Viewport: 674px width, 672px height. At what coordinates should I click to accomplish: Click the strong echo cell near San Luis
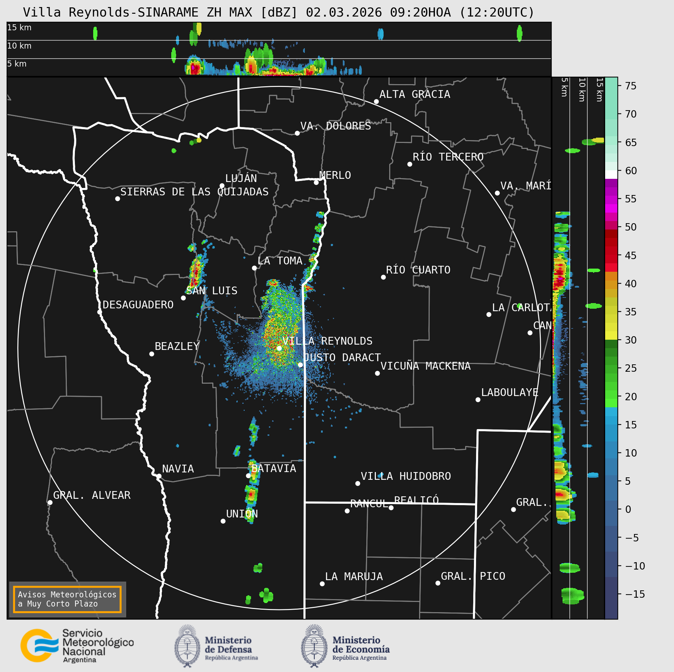[195, 273]
